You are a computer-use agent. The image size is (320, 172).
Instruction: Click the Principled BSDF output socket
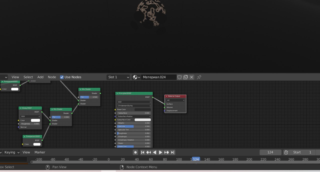[152, 97]
